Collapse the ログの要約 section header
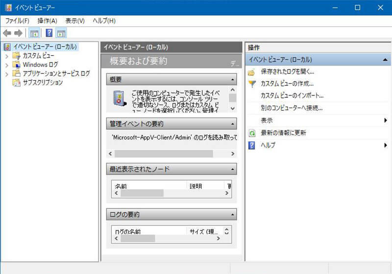 point(232,214)
